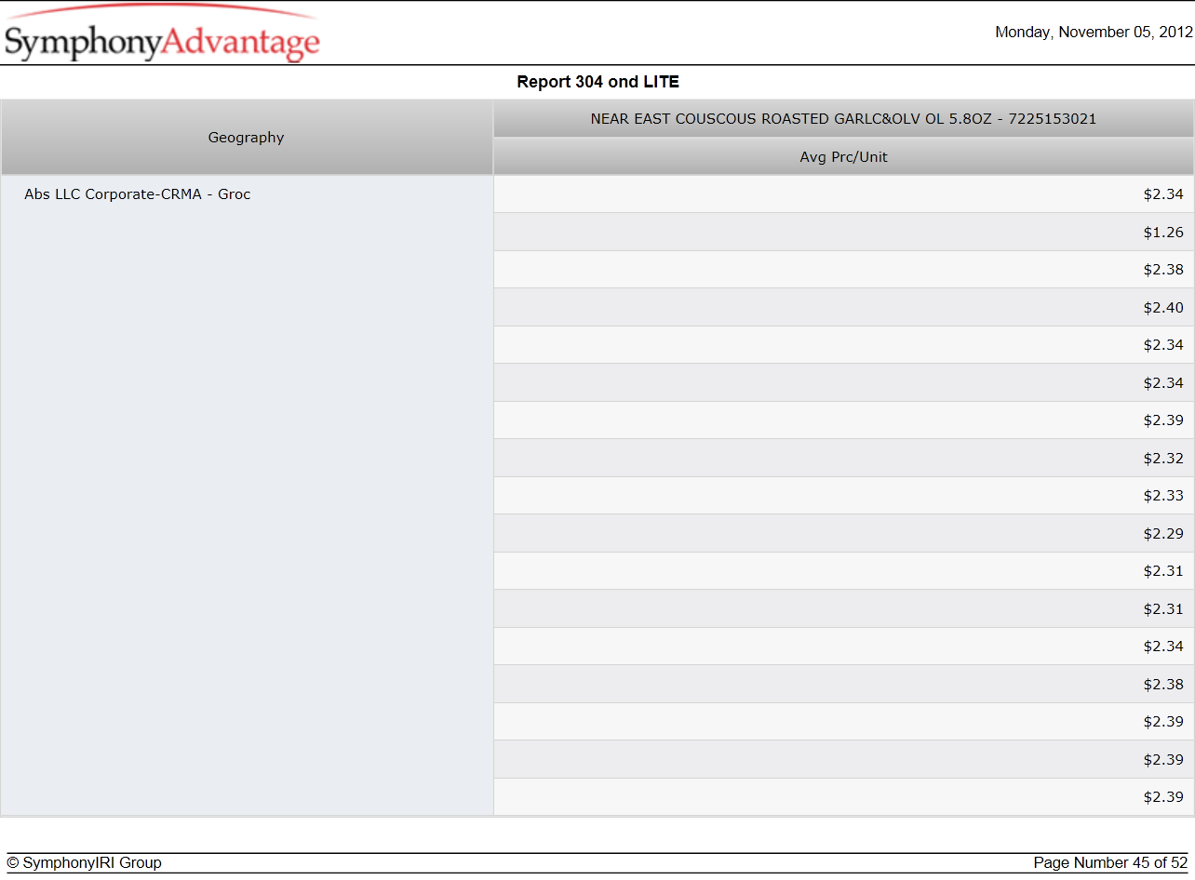1195x880 pixels.
Task: Click the NEAR EAST COUSCOUS product header
Action: [843, 119]
